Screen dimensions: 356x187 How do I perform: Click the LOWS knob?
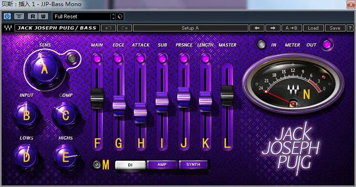coord(26,157)
